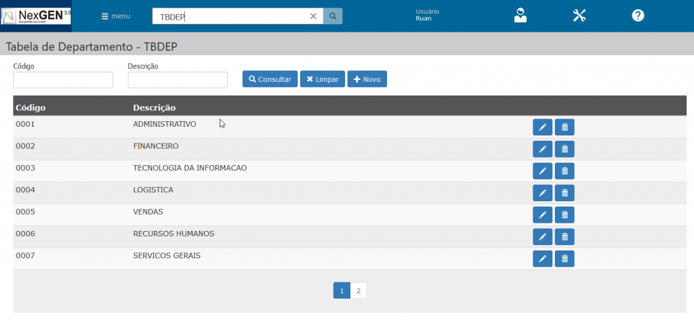Create new department with Novo button

(367, 79)
